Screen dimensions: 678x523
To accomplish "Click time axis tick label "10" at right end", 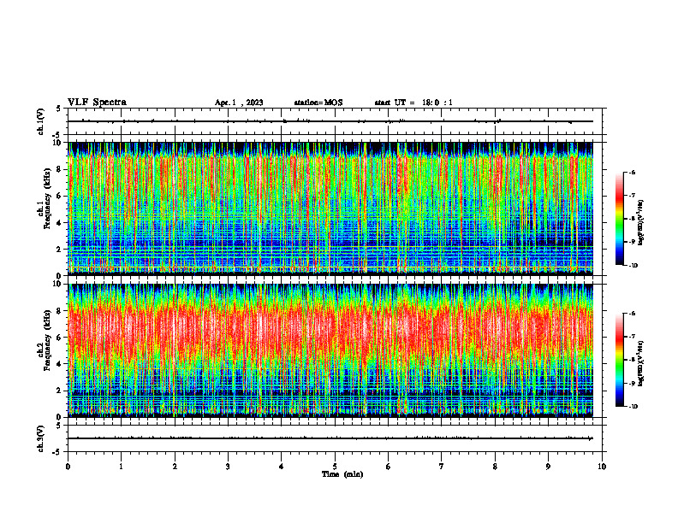I will tap(602, 467).
